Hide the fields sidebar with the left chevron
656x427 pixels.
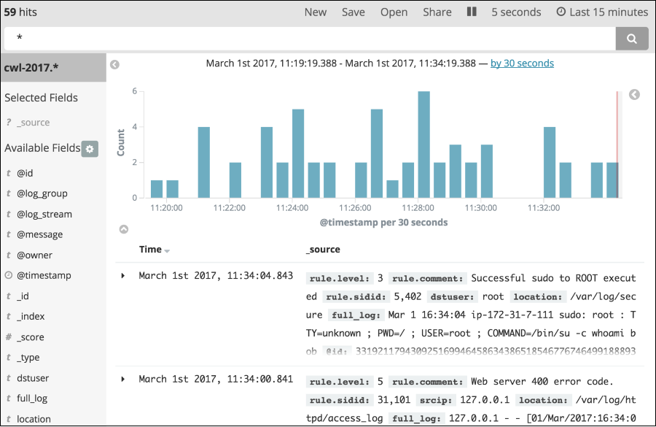(114, 65)
